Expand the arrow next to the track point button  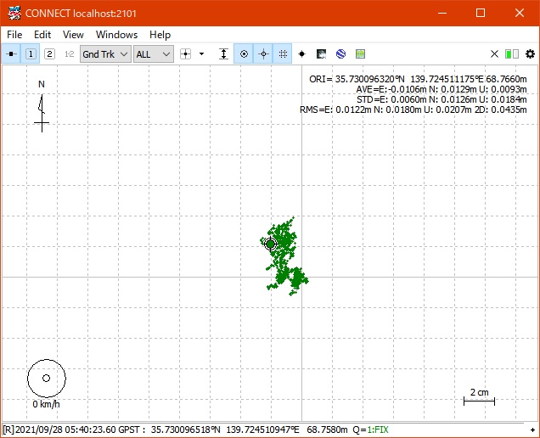[202, 53]
